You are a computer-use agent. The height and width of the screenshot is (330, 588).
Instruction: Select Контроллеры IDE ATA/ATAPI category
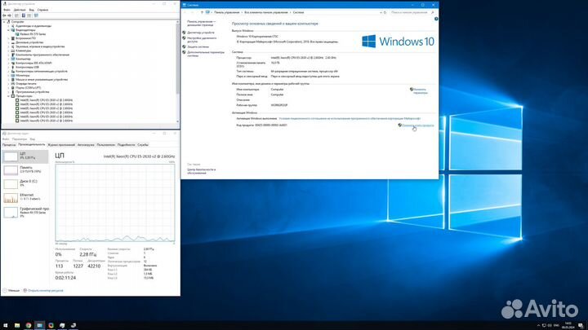(33, 63)
